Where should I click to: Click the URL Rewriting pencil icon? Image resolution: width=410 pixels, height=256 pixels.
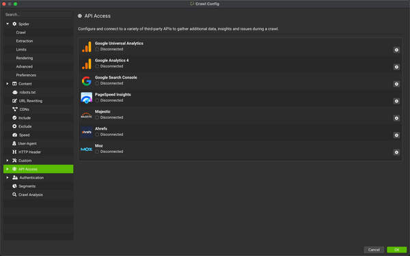pos(14,100)
